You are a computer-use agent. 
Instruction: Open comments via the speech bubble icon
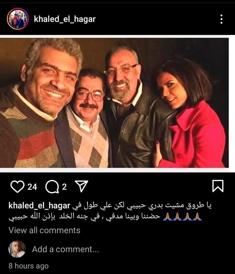[52, 186]
